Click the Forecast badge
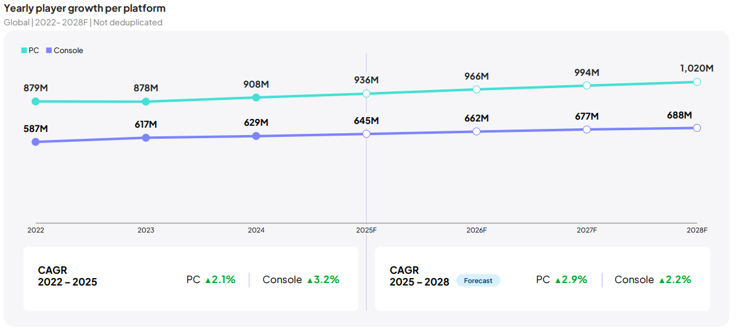The width and height of the screenshot is (738, 333). (478, 281)
